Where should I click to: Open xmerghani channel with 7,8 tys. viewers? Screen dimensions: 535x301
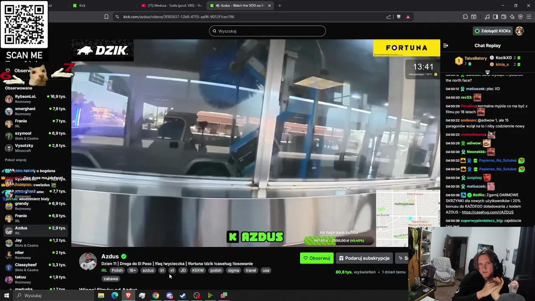[x=36, y=111]
